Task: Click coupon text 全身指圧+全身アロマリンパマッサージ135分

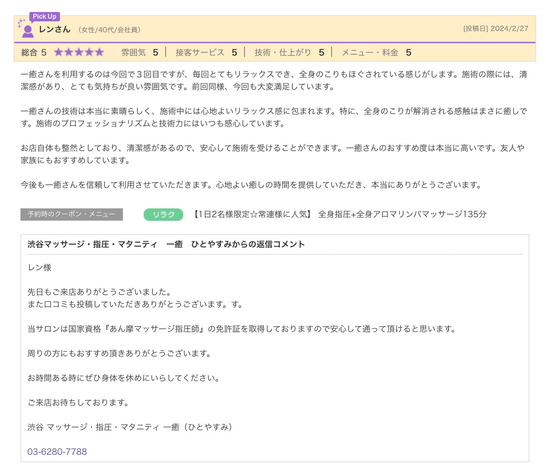Action: (x=402, y=214)
